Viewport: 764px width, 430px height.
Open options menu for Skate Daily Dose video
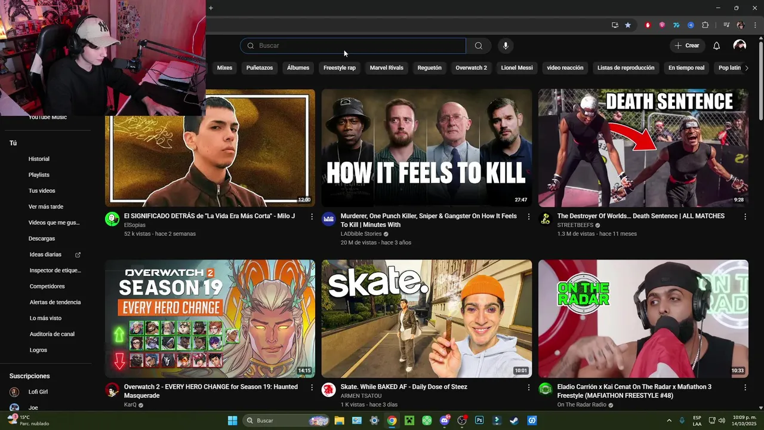pyautogui.click(x=528, y=388)
